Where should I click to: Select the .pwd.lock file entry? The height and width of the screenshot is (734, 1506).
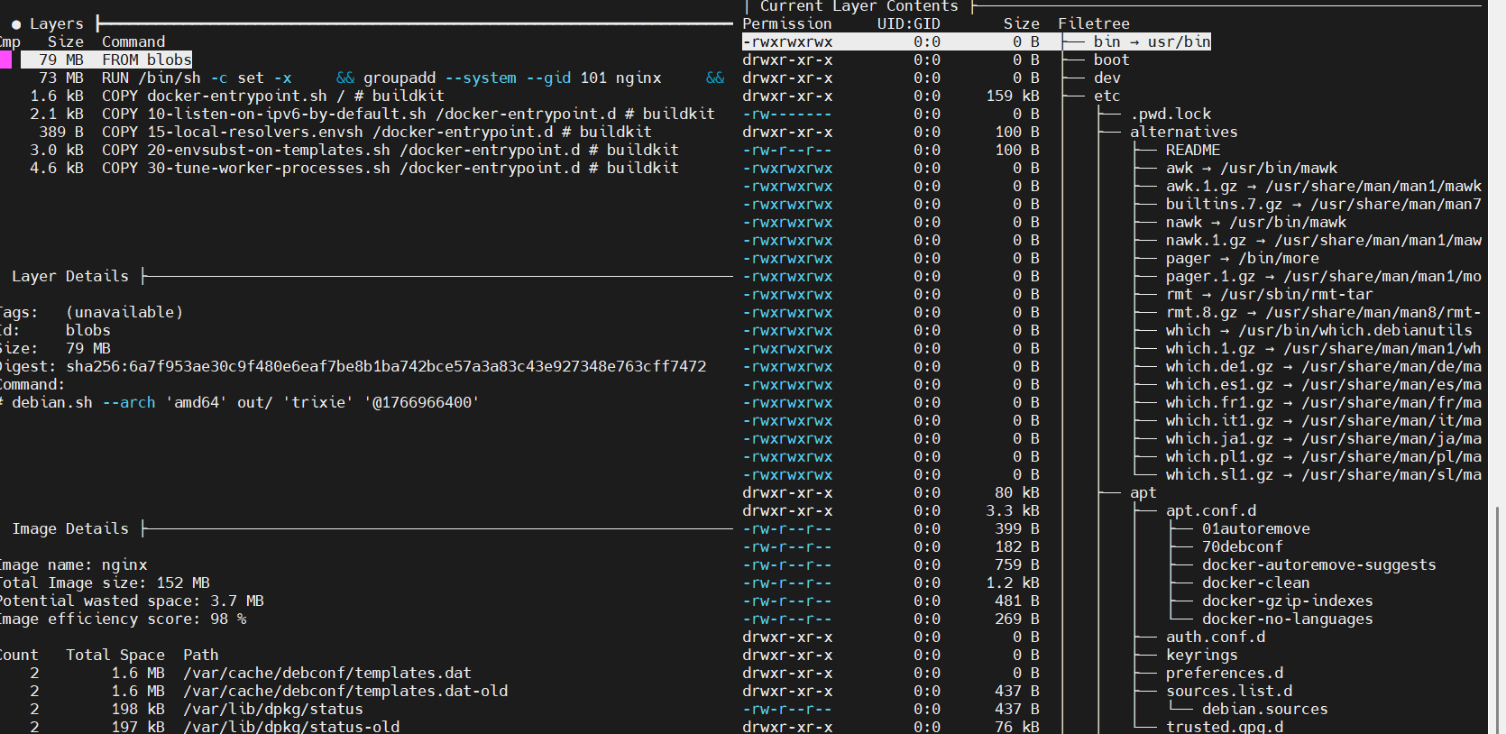pos(1171,114)
